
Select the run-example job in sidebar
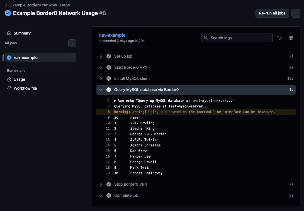(x=40, y=58)
